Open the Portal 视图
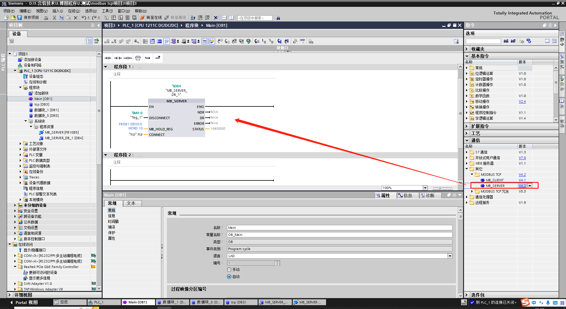The height and width of the screenshot is (309, 566). tap(24, 303)
